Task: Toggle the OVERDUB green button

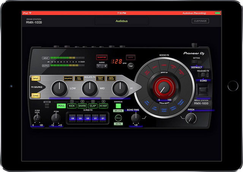Action: coord(118,106)
